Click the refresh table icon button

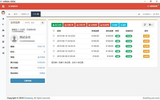click(145, 25)
